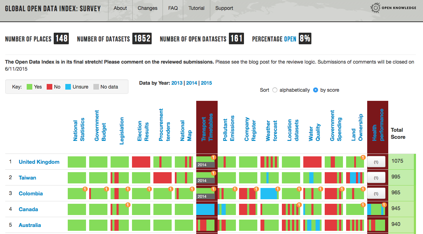
Task: Open Taiwan place page
Action: point(27,178)
